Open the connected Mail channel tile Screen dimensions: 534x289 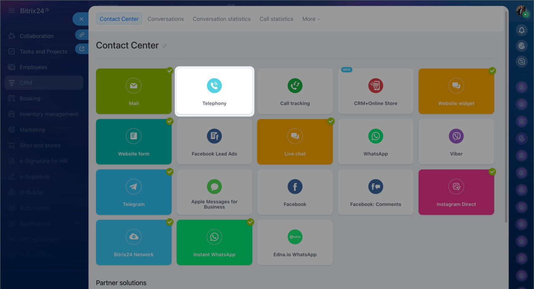[x=133, y=91]
